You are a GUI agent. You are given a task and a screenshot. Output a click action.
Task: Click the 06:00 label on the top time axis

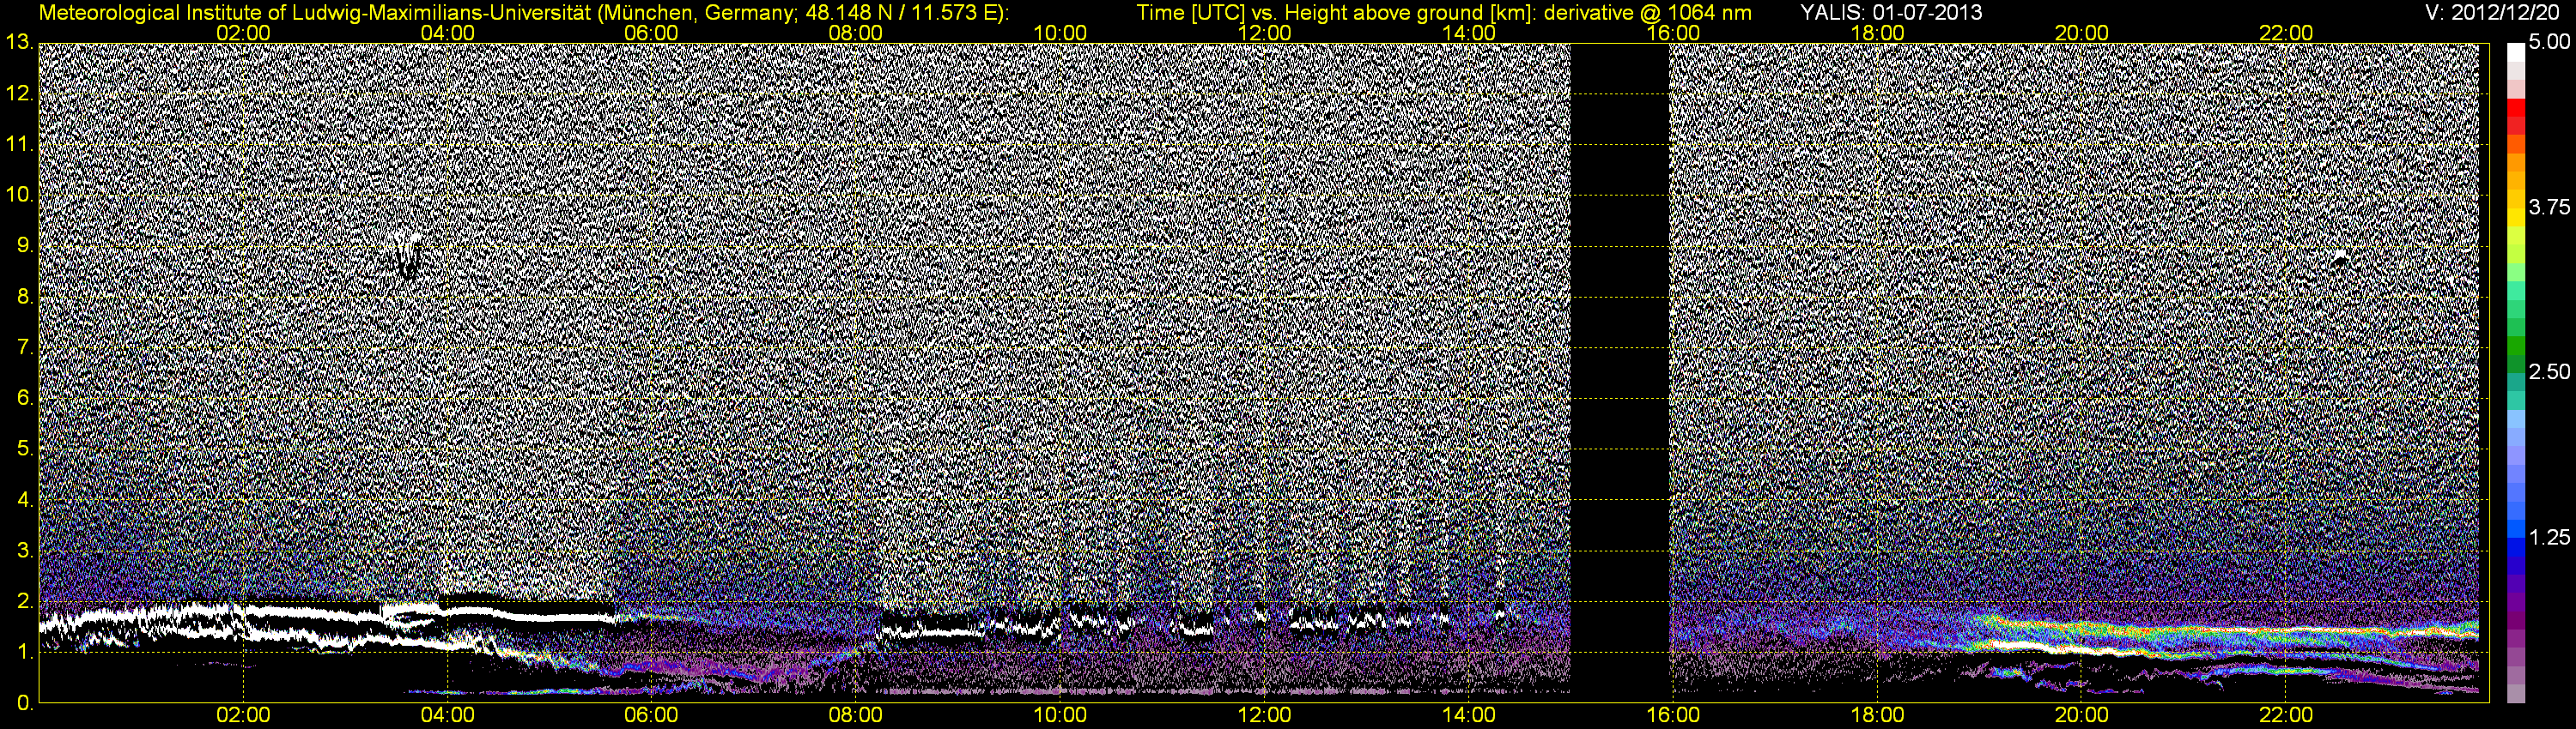point(651,33)
